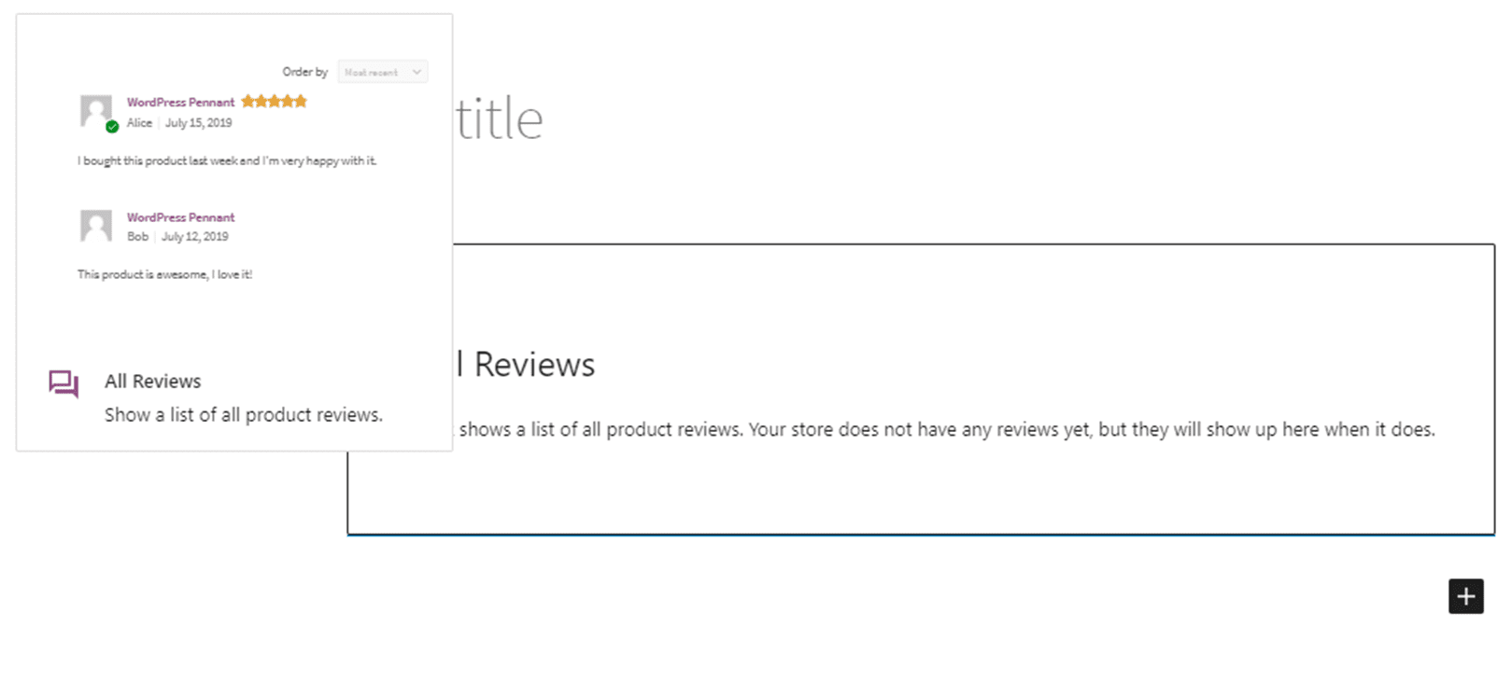Click the chevron arrow in Order by dropdown
Image resolution: width=1512 pixels, height=681 pixels.
click(x=417, y=72)
